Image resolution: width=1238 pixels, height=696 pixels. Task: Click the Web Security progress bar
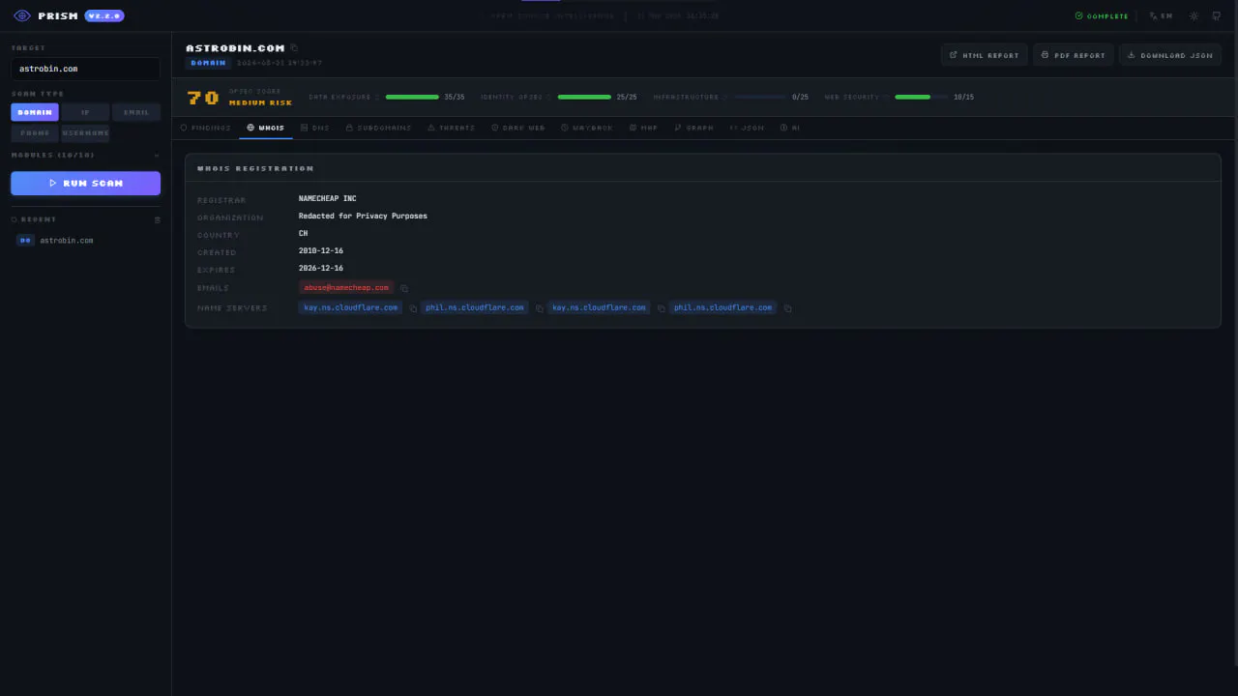click(x=921, y=97)
